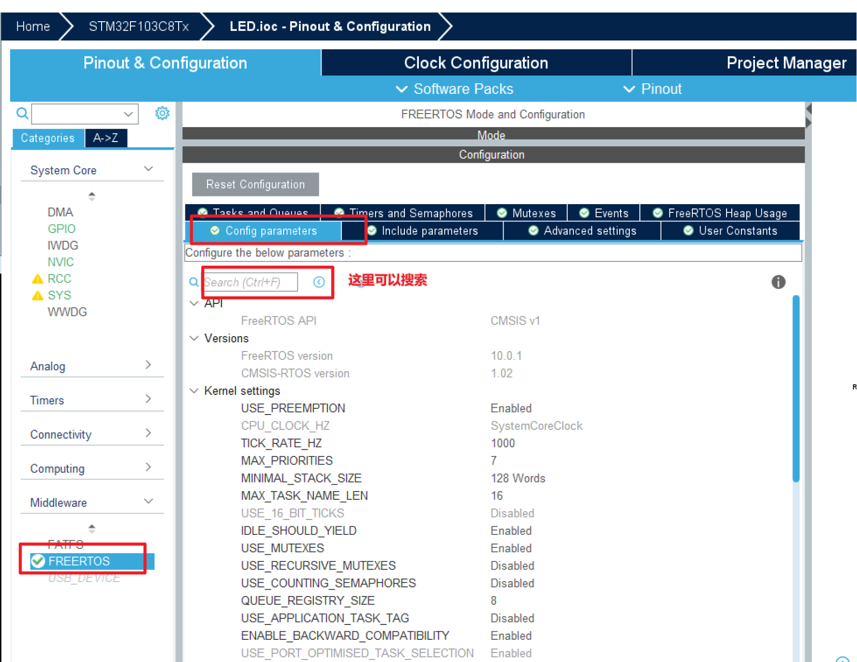Screen dimensions: 857x662
Task: Open the Pinout dropdown menu
Action: [x=652, y=89]
